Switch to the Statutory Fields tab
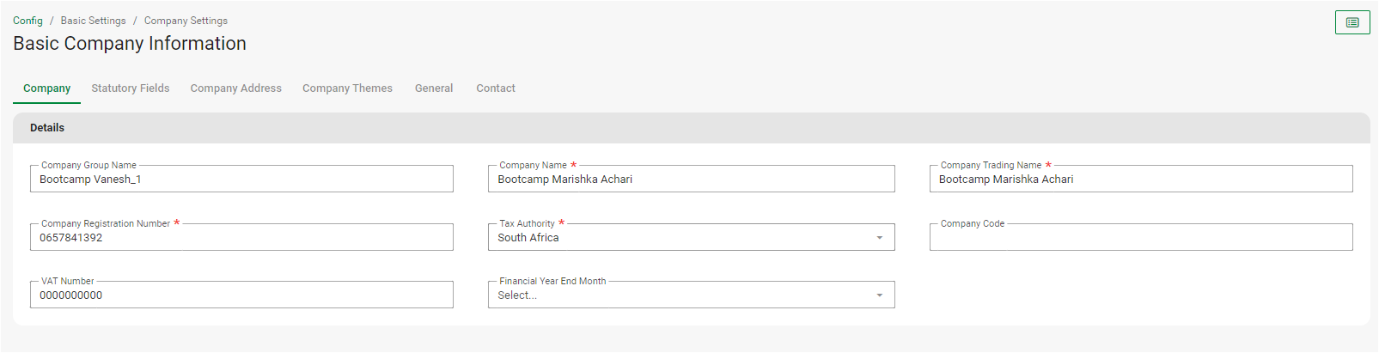 (x=131, y=88)
